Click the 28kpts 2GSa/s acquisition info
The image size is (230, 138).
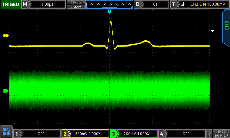click(76, 4)
